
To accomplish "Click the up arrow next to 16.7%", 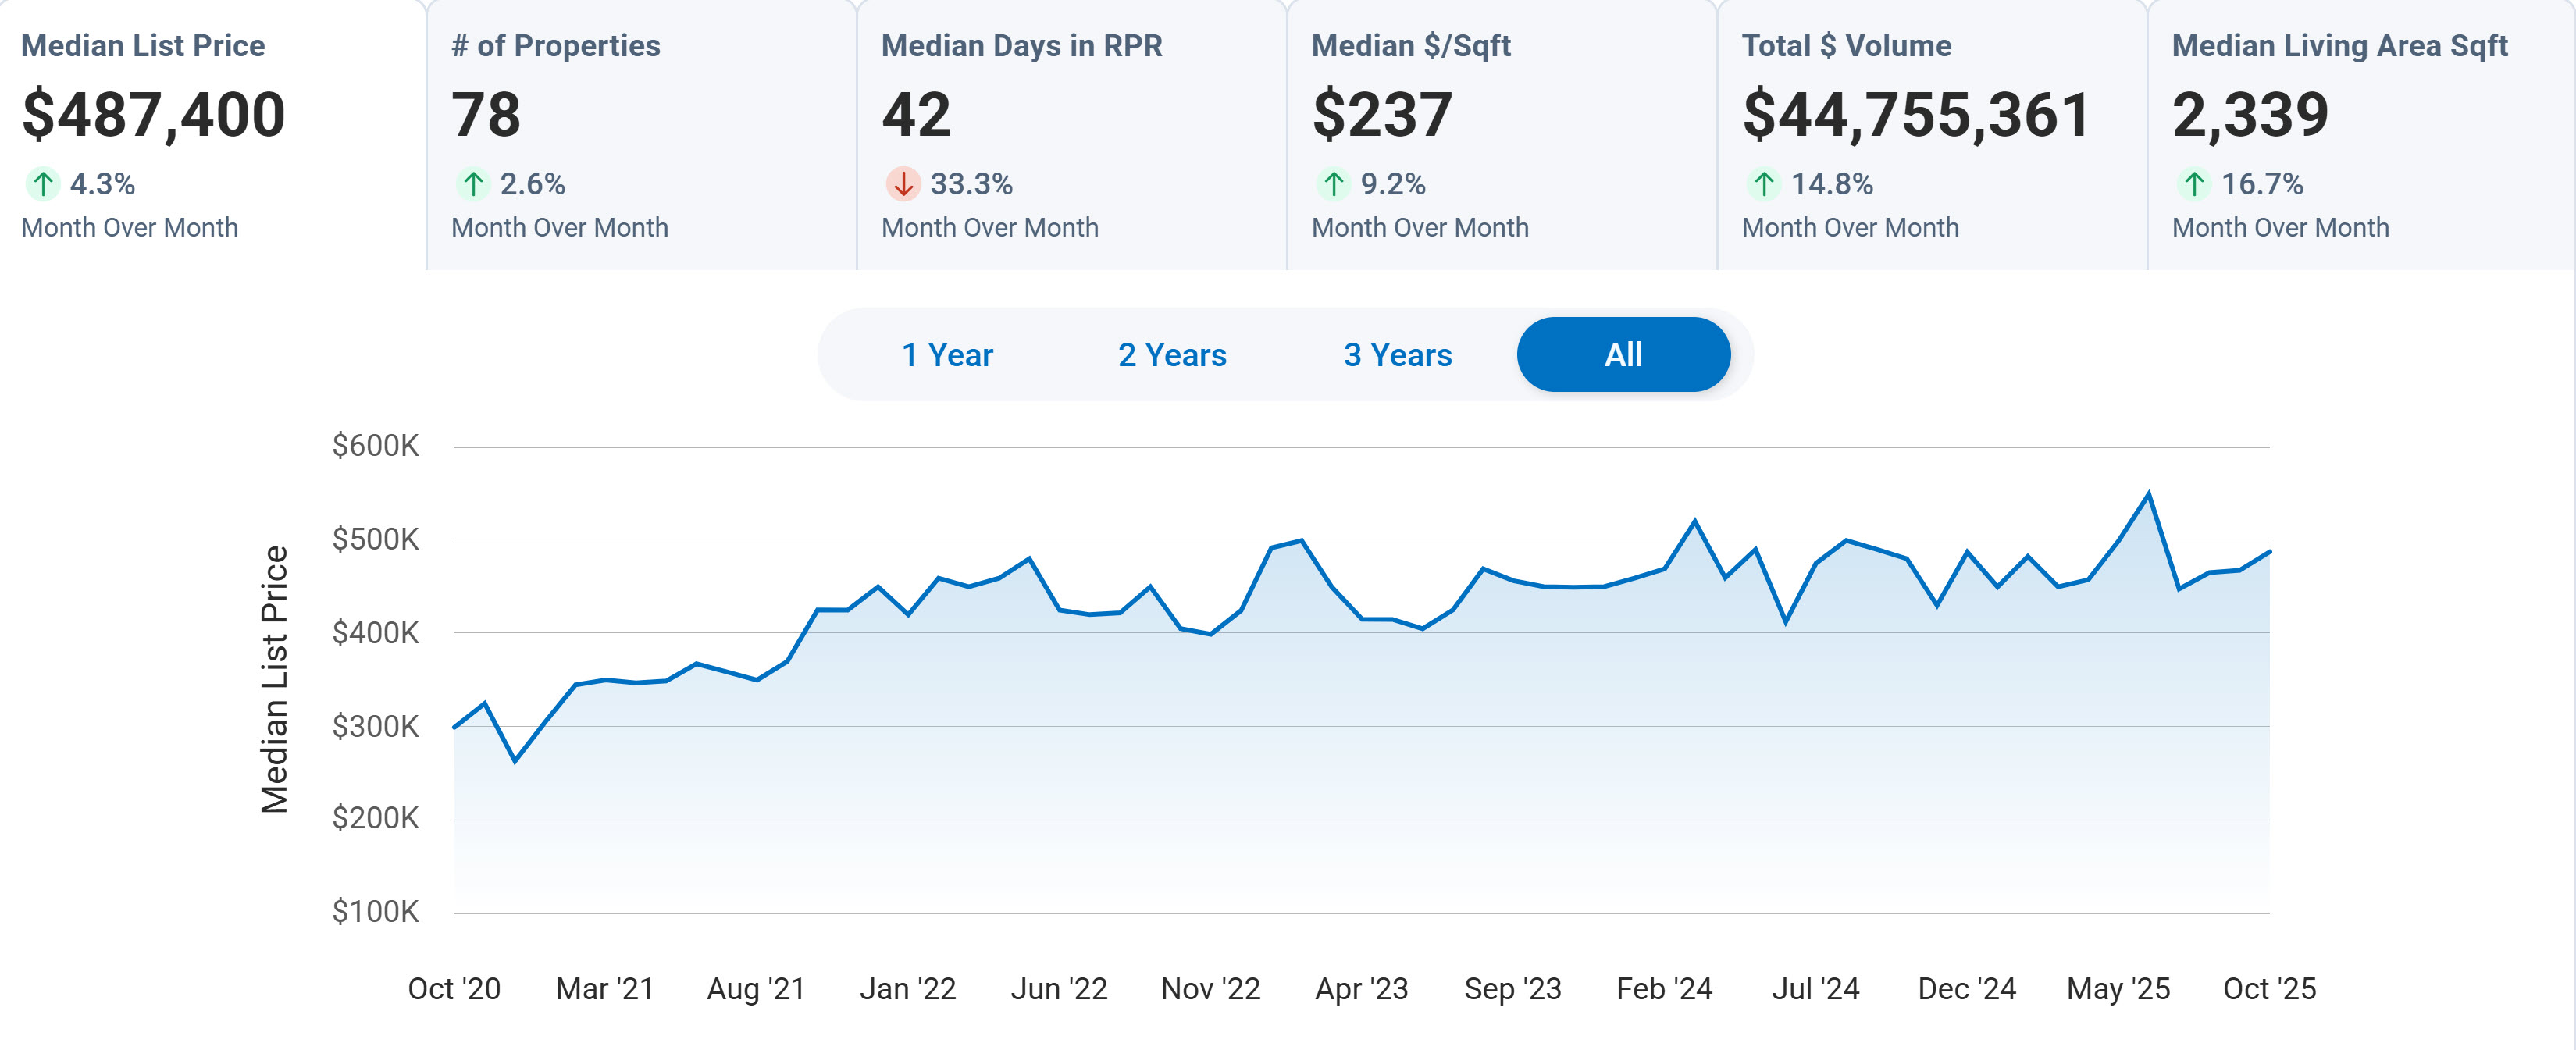I will click(x=2194, y=184).
